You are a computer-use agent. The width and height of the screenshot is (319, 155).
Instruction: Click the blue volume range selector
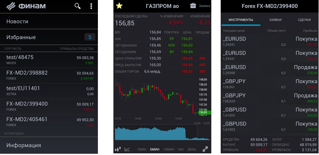(156, 132)
